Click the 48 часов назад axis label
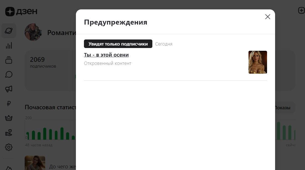Screen dimensions: 305x170 (x=39, y=145)
